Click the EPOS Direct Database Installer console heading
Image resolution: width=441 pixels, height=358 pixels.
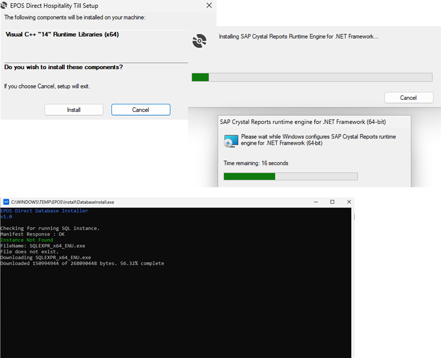tap(44, 210)
